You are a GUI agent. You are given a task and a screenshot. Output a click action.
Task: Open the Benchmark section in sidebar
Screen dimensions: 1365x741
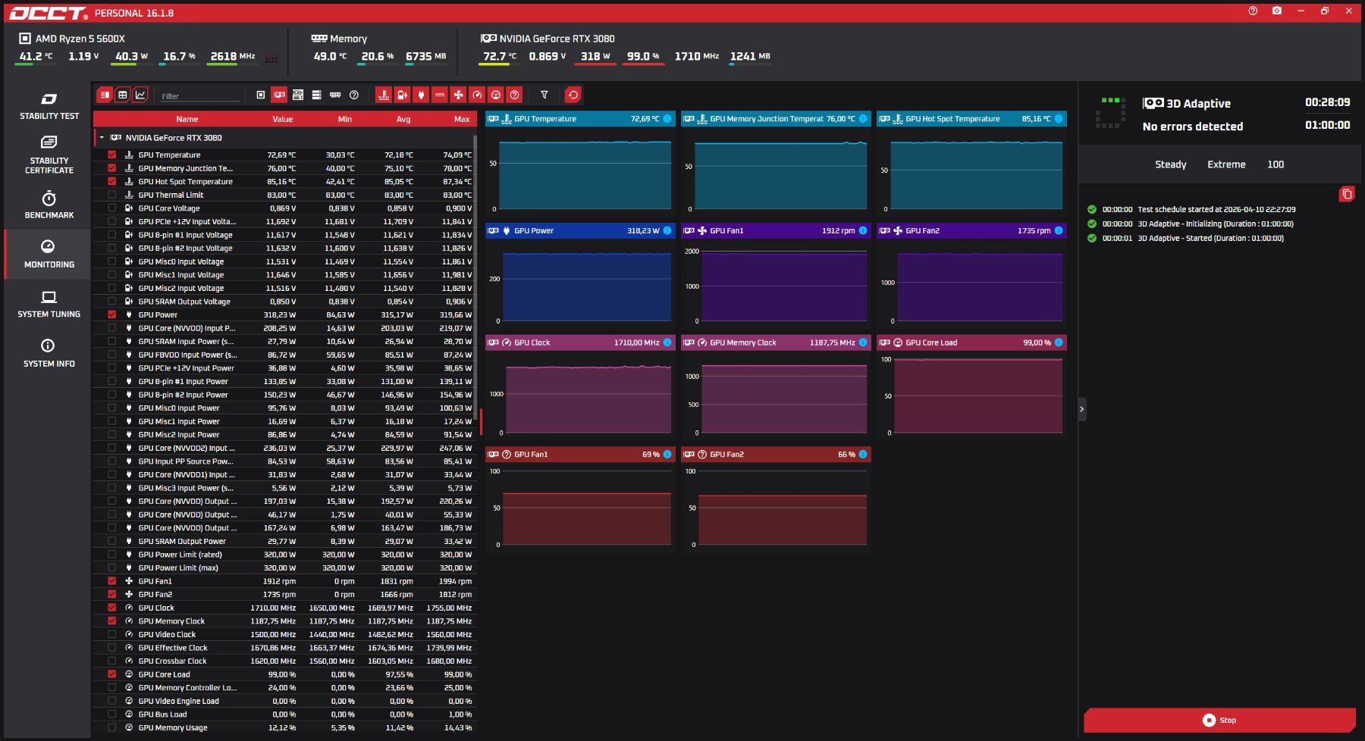(49, 205)
